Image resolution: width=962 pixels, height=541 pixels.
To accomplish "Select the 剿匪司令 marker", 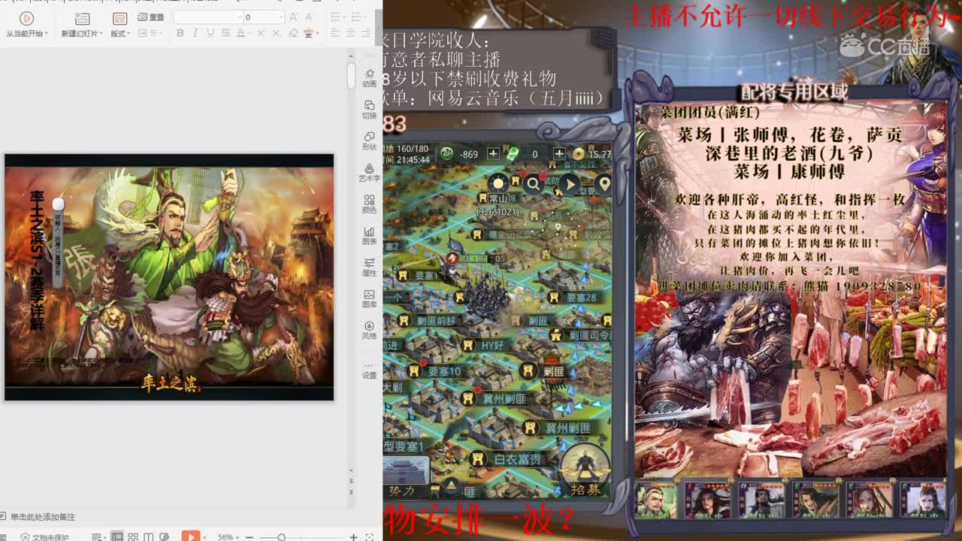I will click(x=580, y=335).
